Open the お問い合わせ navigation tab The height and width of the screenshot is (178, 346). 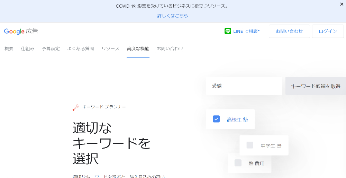(170, 48)
